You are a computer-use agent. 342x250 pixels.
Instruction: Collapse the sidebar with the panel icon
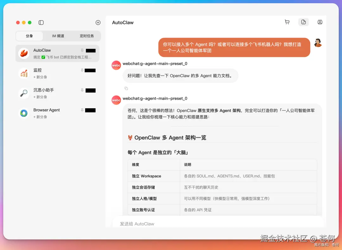[41, 22]
